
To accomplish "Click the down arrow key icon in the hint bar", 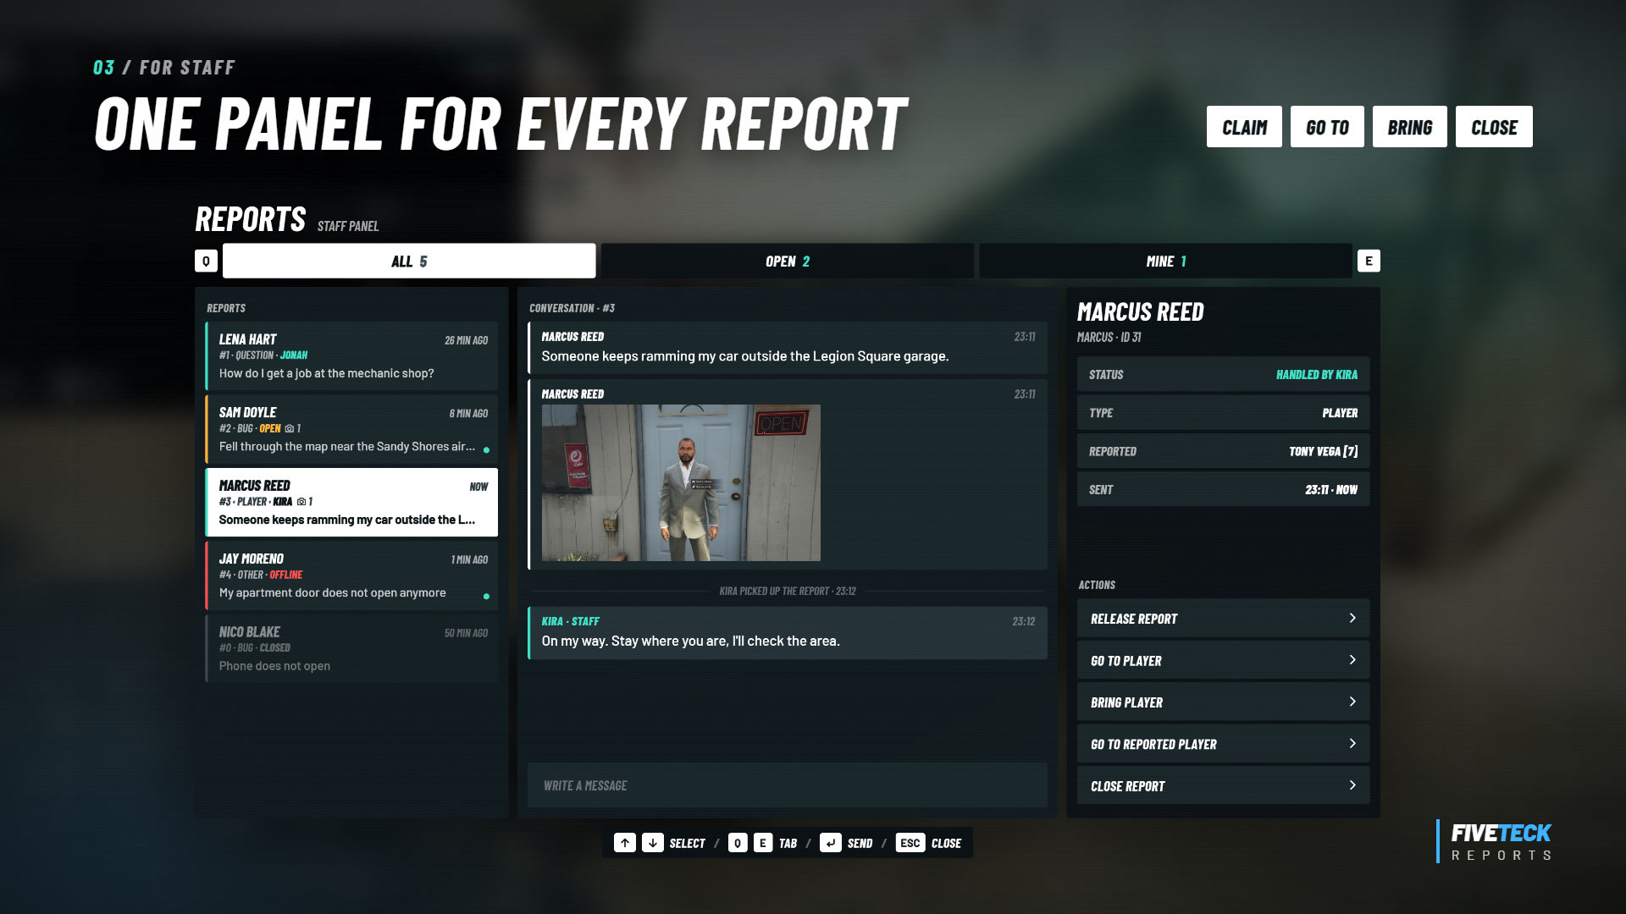I will click(653, 843).
